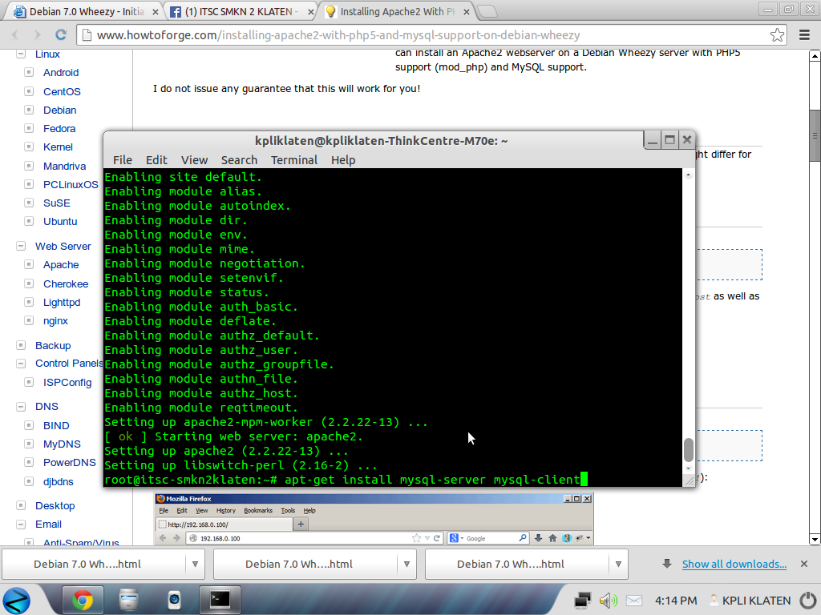Switch to Debian 7.0 Wheezy tab

87,11
